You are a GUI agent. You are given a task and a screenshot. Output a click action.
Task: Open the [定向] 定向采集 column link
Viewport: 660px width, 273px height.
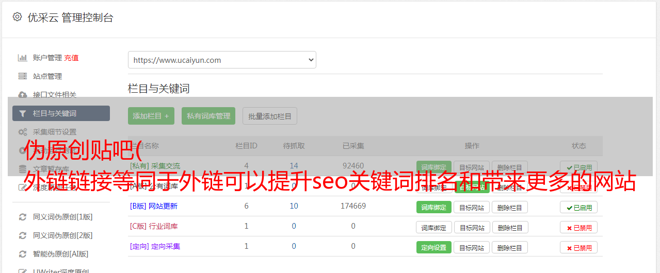click(x=155, y=246)
